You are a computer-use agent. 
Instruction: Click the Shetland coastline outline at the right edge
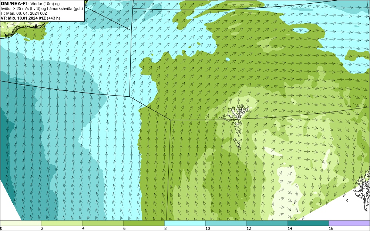(x=362, y=189)
